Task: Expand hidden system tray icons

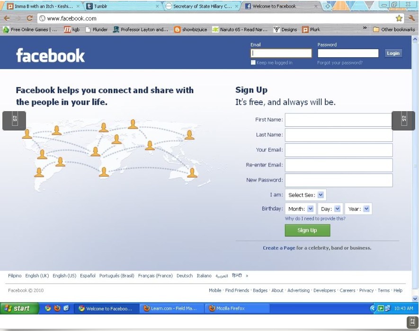Action: 373,309
